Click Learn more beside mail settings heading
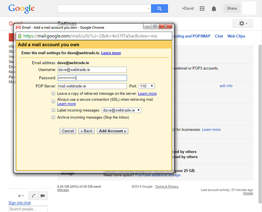The width and height of the screenshot is (262, 212). (x=111, y=53)
